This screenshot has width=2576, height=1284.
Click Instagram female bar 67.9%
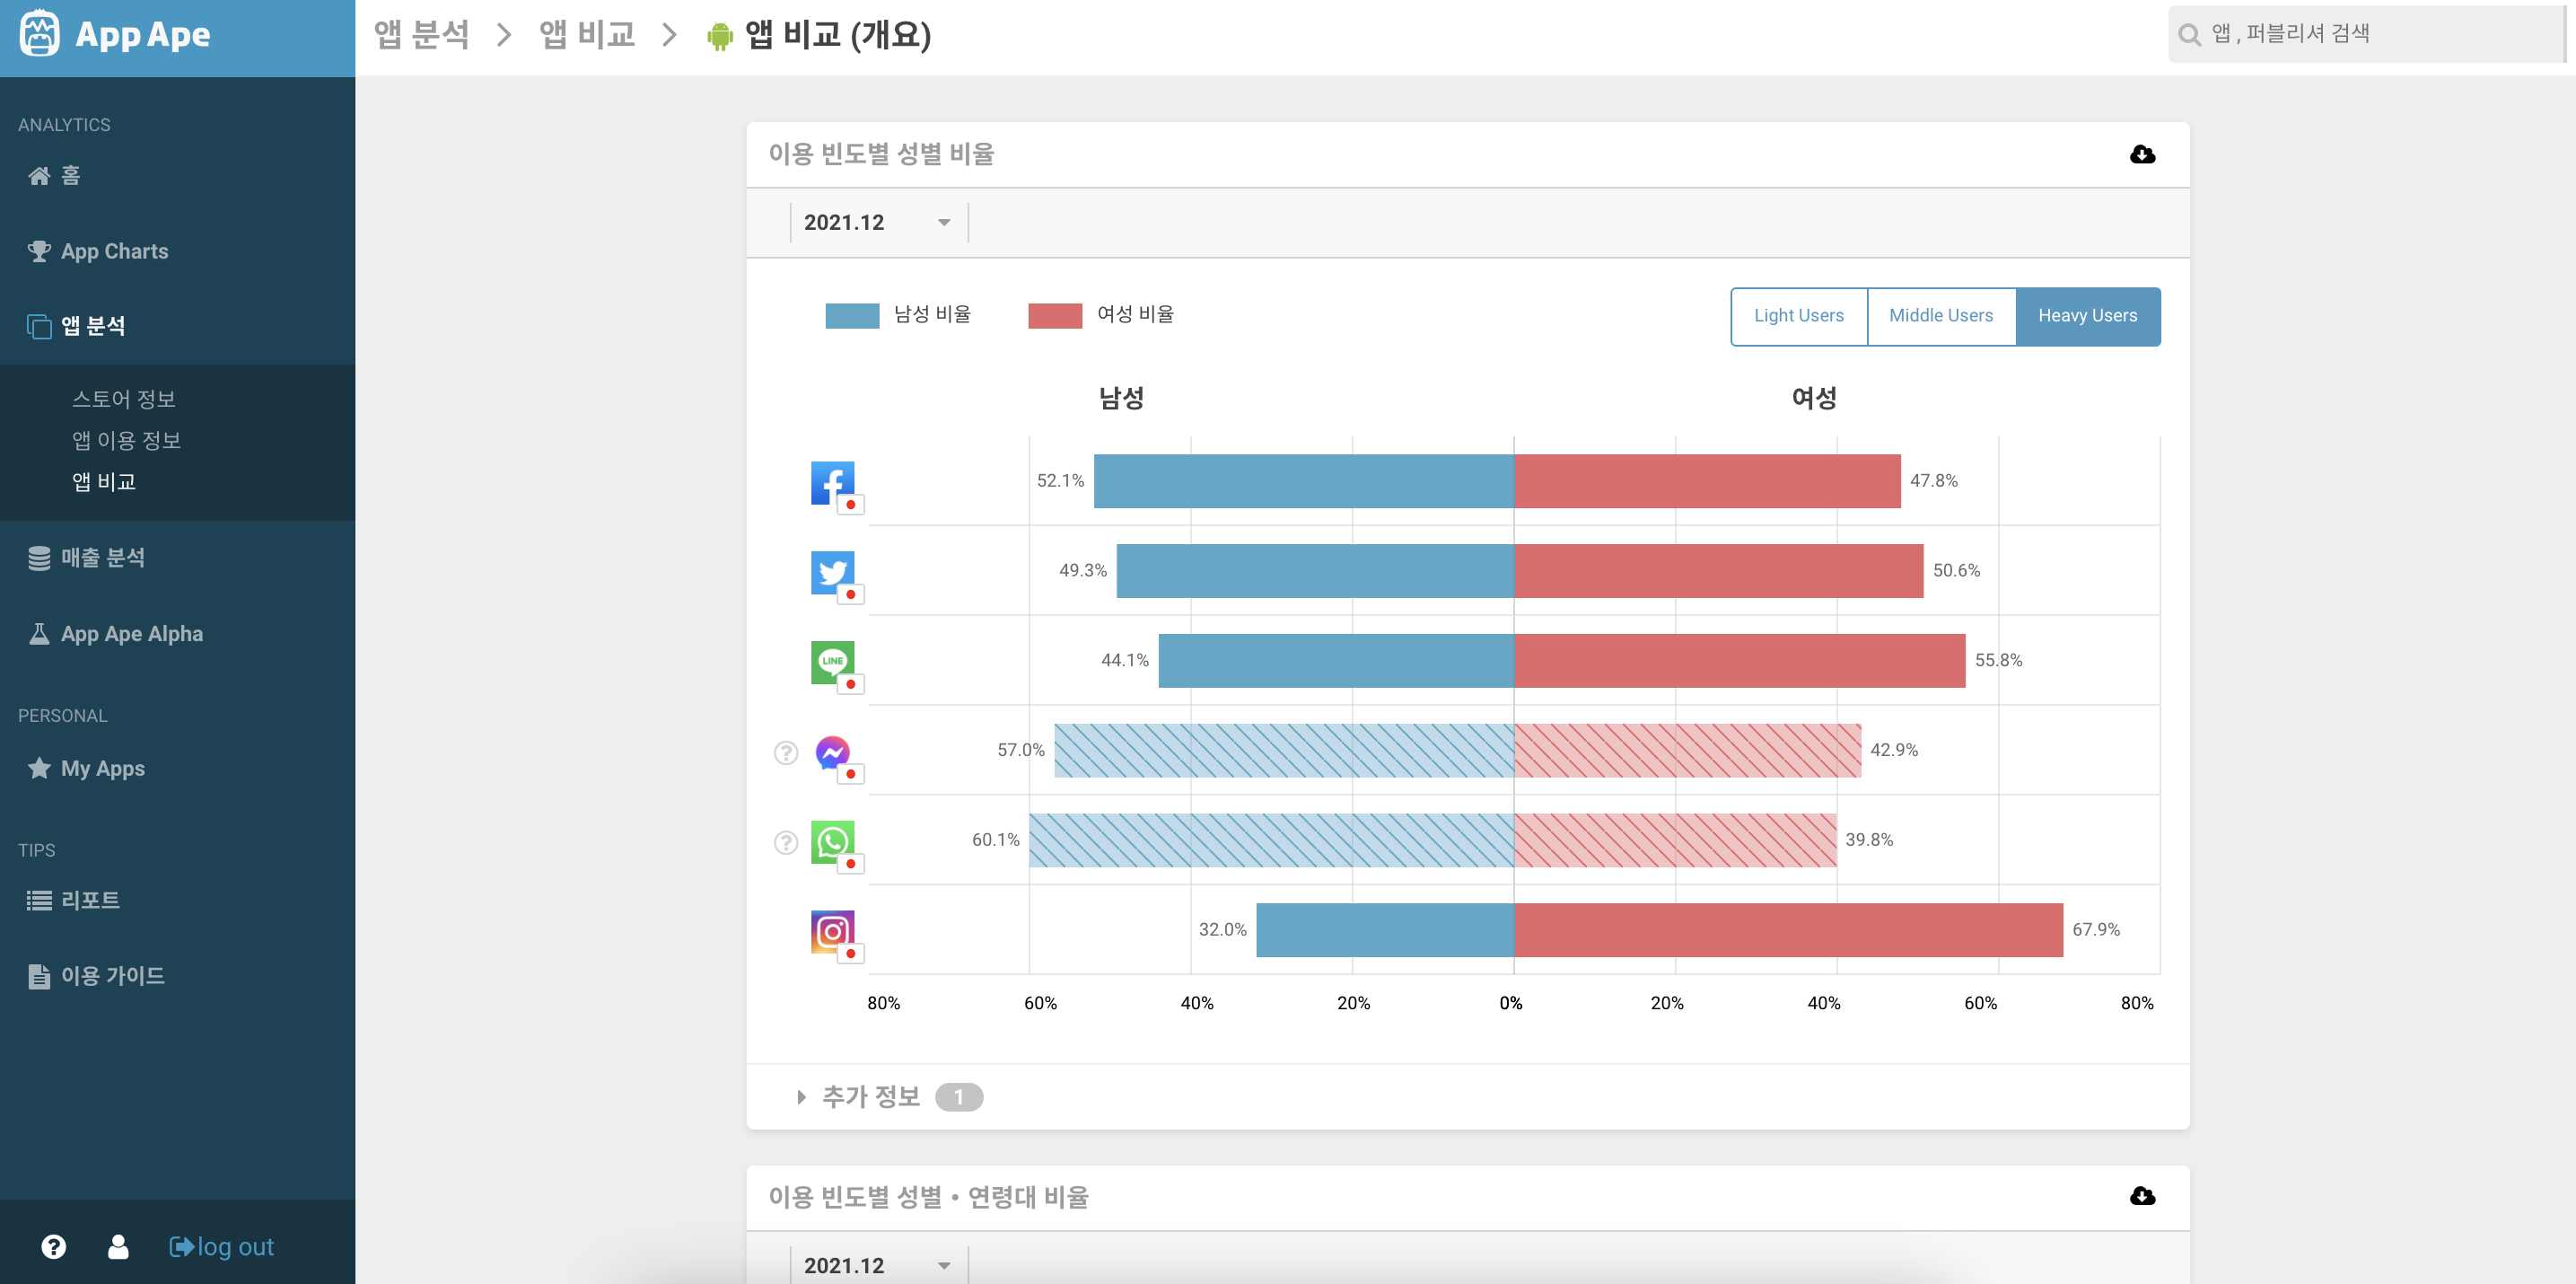tap(1789, 930)
